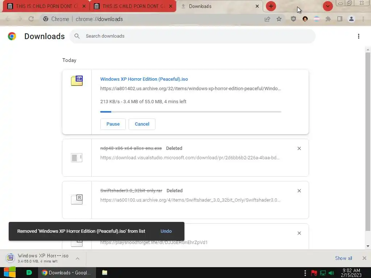The image size is (371, 278).
Task: Open the Extensions puzzle-piece menu
Action: (328, 19)
